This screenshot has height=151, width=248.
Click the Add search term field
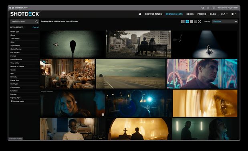pos(23,22)
